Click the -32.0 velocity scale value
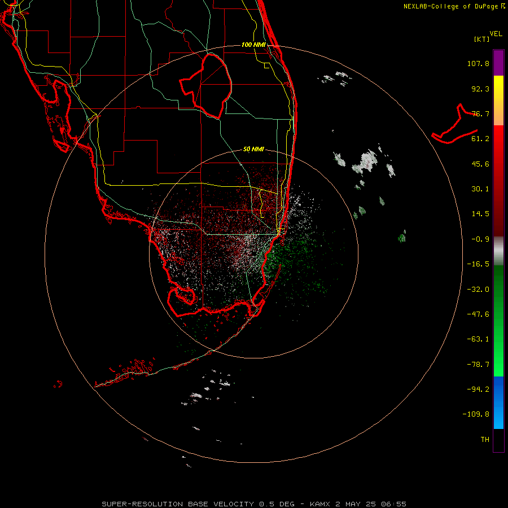 (x=478, y=290)
